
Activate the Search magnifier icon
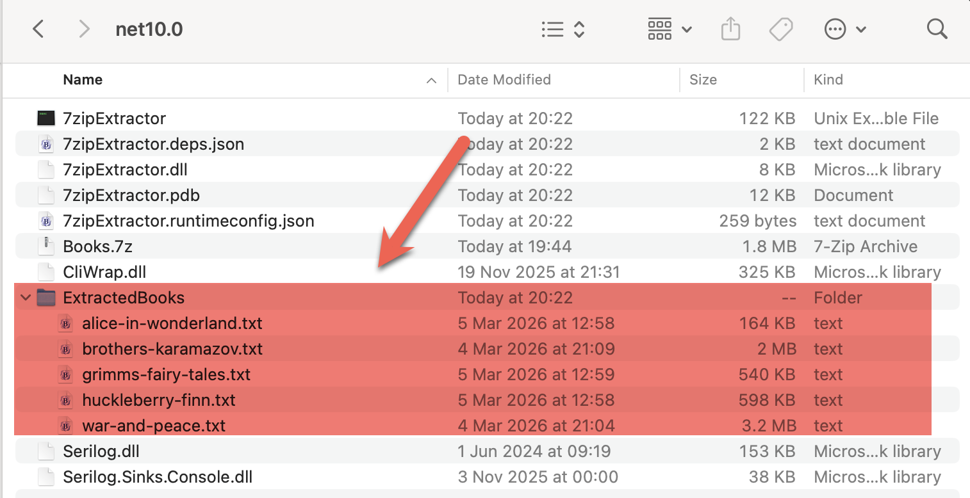[936, 28]
